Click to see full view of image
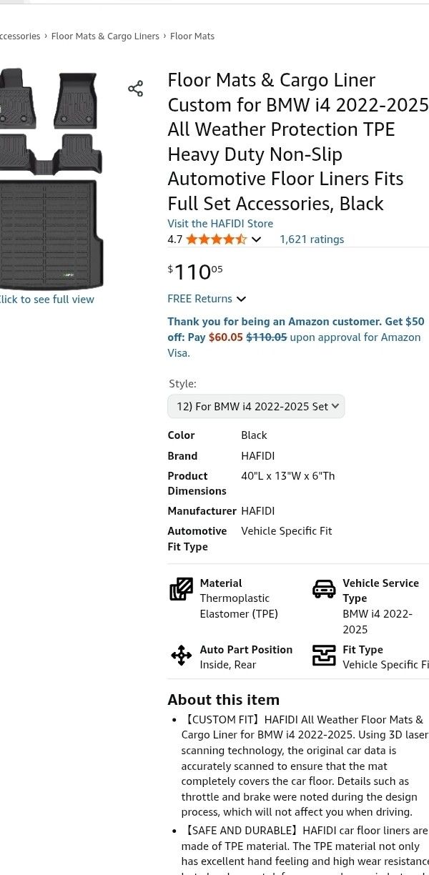429x875 pixels. 46,300
